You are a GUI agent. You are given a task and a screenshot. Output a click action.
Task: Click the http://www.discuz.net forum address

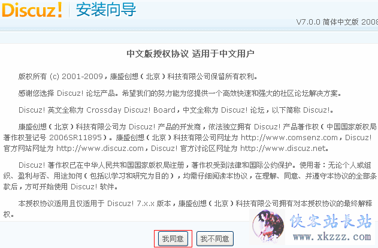[283, 148]
